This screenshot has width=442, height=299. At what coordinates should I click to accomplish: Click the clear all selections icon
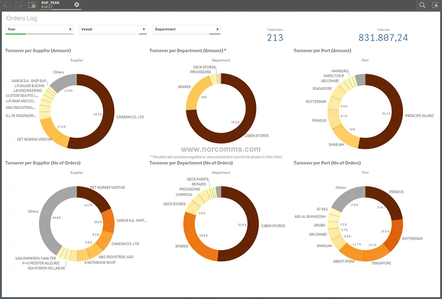click(x=30, y=5)
